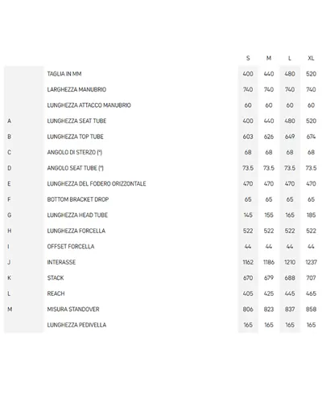Click the LUNGHEZZA TOP TUBE label

(x=76, y=137)
